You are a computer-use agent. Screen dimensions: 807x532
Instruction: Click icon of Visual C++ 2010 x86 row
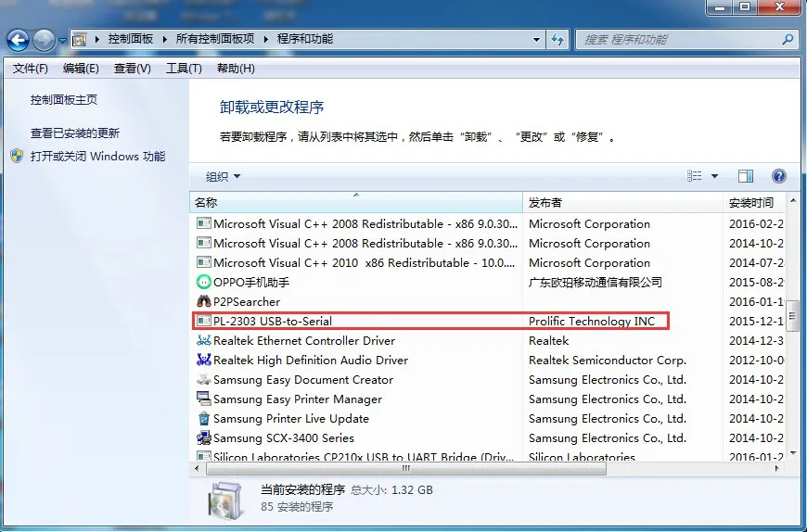tap(204, 262)
